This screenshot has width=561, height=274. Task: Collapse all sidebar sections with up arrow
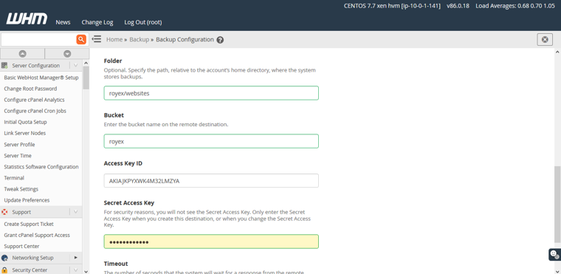[23, 54]
